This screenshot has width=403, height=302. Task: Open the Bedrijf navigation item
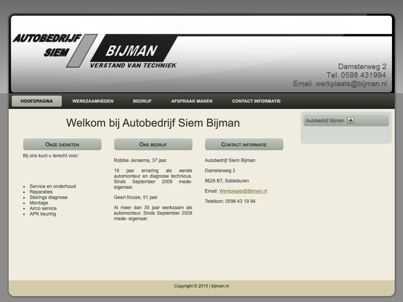[142, 101]
